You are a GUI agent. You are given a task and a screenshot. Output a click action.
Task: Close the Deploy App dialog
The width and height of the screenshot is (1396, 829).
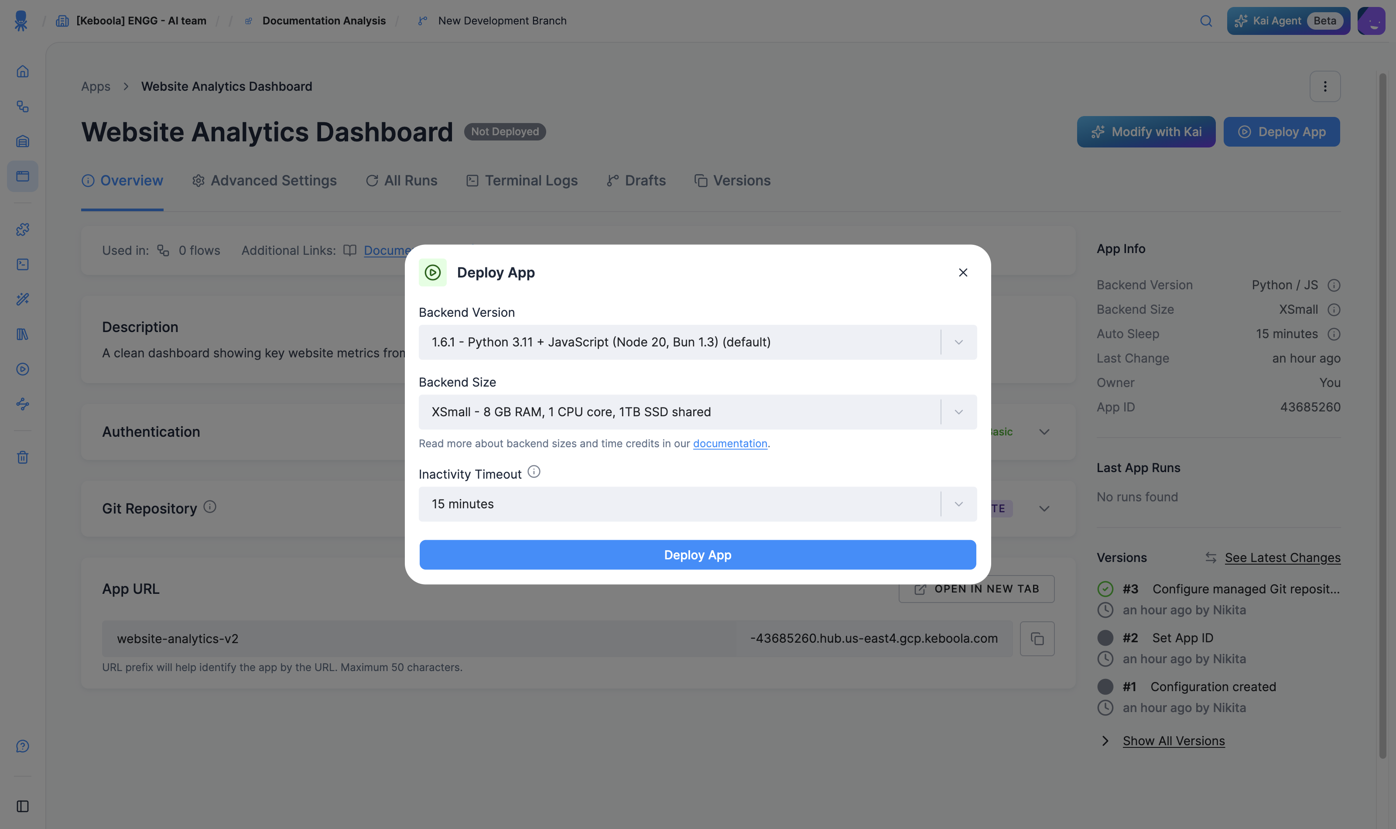(x=963, y=273)
